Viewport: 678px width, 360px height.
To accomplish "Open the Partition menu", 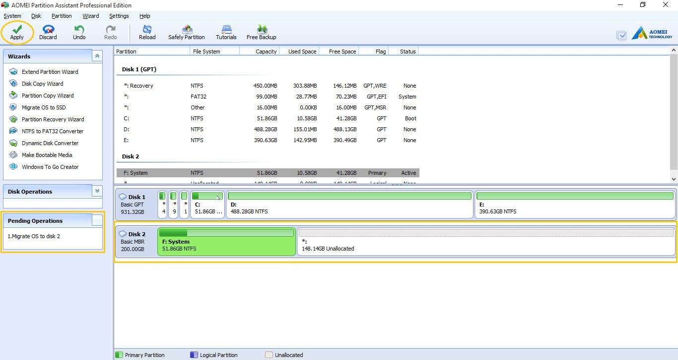I will pos(62,16).
